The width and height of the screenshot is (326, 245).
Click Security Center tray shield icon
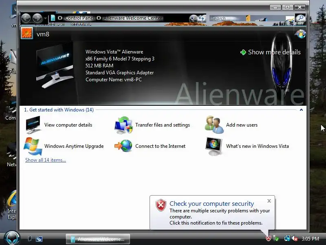coord(269,238)
